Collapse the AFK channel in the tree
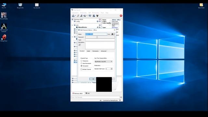This screenshot has height=117, width=208. click(x=72, y=25)
